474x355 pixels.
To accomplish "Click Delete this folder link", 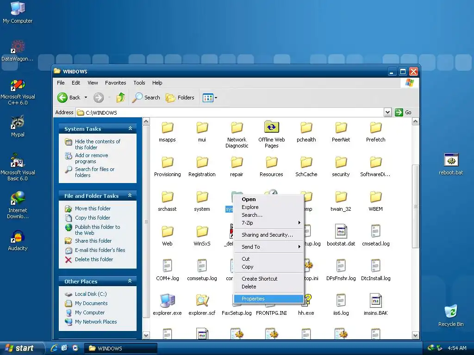I will click(94, 259).
